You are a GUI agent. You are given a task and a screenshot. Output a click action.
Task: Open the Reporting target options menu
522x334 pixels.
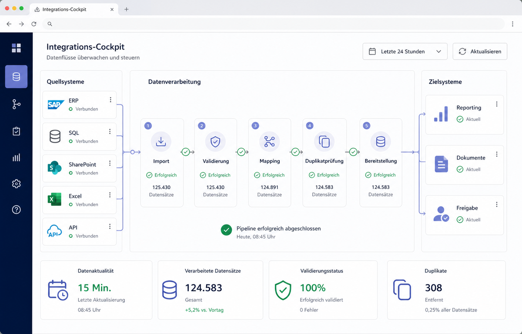[x=497, y=104]
